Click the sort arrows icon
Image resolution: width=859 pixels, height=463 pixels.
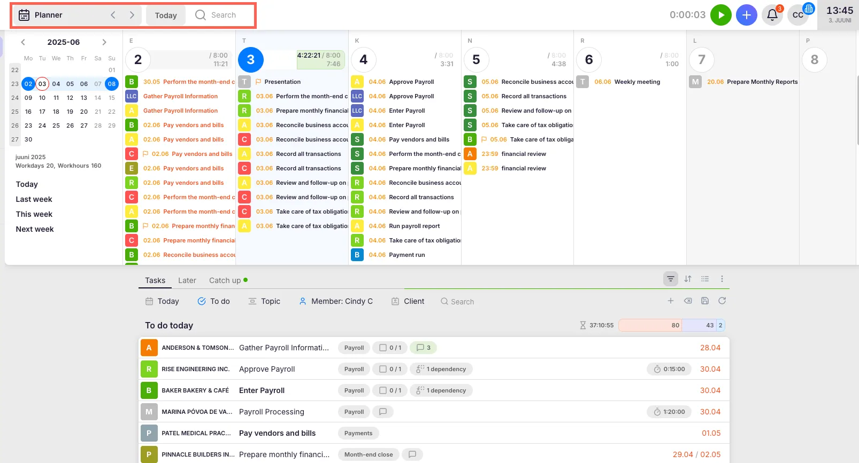pos(688,279)
